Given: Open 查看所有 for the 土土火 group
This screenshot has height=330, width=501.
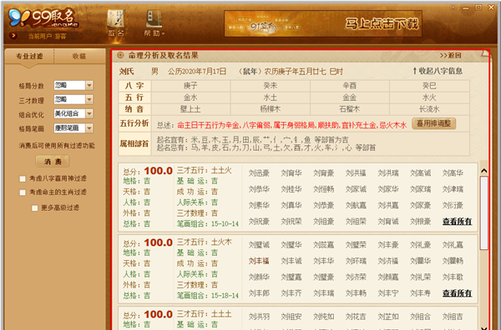Looking at the screenshot, I should (457, 222).
